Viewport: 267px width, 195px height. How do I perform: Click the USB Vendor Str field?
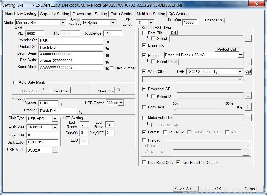(71, 41)
